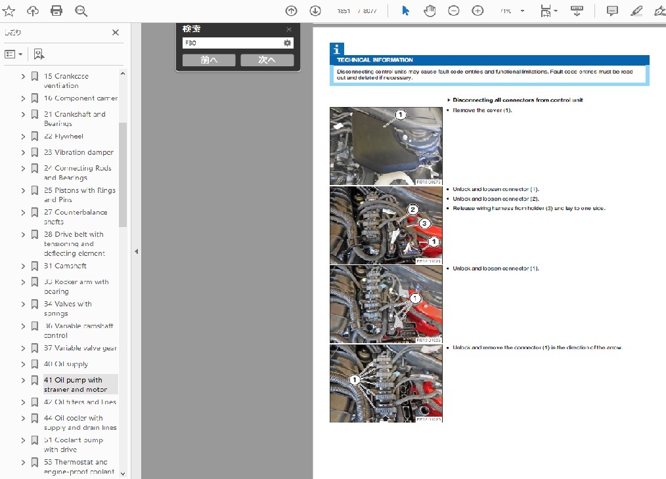Click the 前へ previous result button
Viewport: 666px width, 479px height.
coord(209,60)
